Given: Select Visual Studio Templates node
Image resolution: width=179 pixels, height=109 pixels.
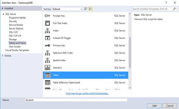Looking at the screenshot, I should (x=17, y=50).
